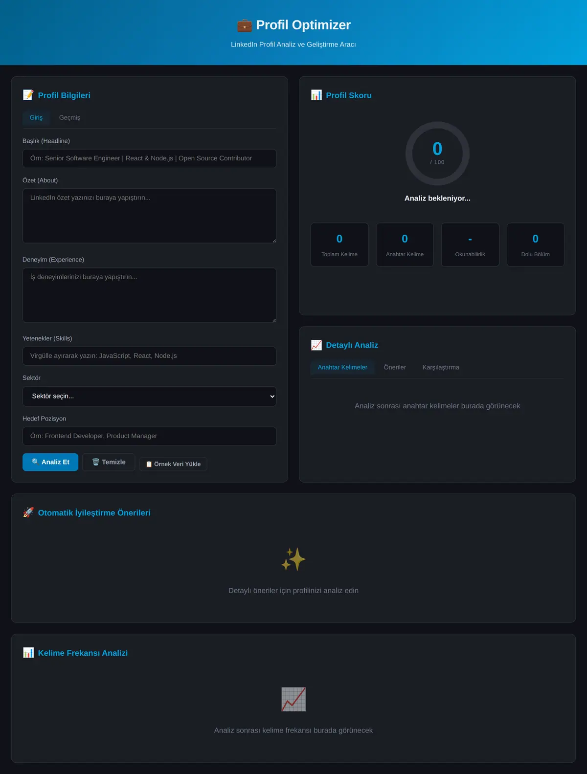Focus the Hedef Pozisyon input field

pos(149,436)
